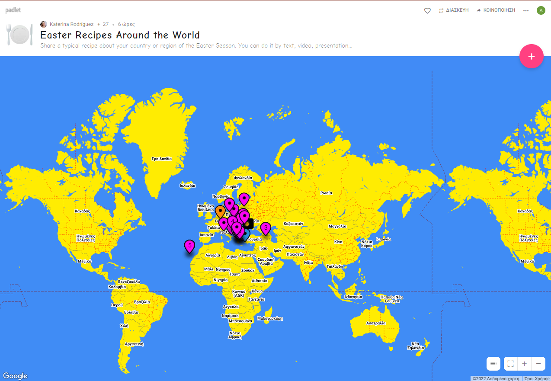Open the pink cluster pin numbered 3
551x381 pixels.
pos(266,227)
